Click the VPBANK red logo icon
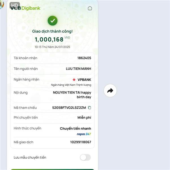Viewport: 170px width, 170px height. click(x=74, y=80)
